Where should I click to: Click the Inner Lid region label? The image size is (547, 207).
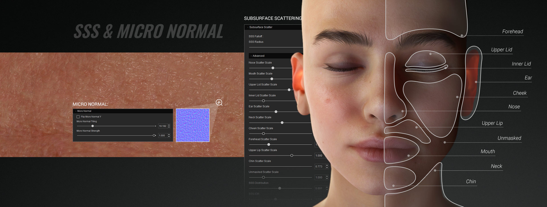pyautogui.click(x=521, y=64)
